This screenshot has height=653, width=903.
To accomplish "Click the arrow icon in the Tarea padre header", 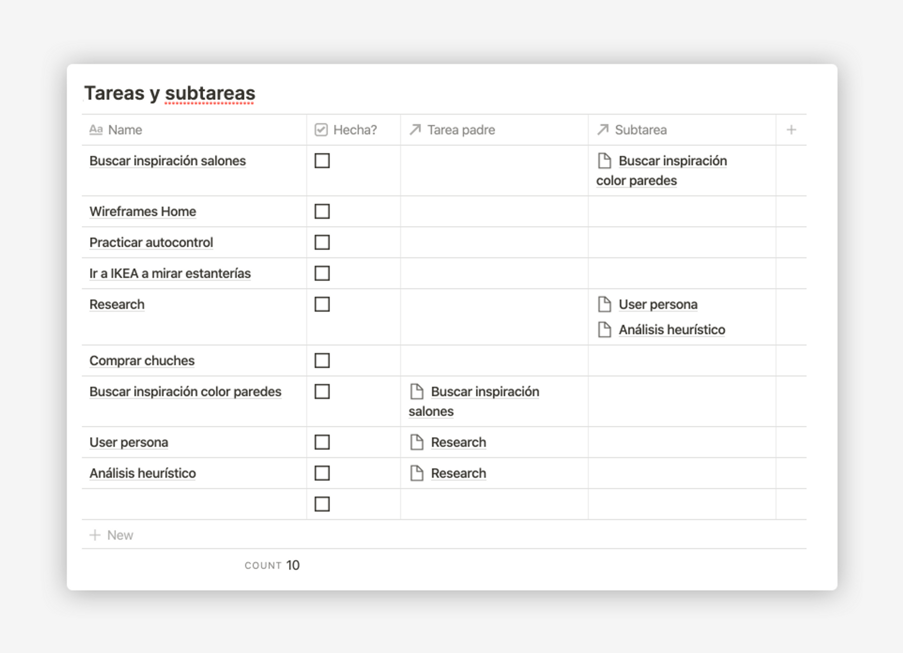I will click(x=415, y=130).
